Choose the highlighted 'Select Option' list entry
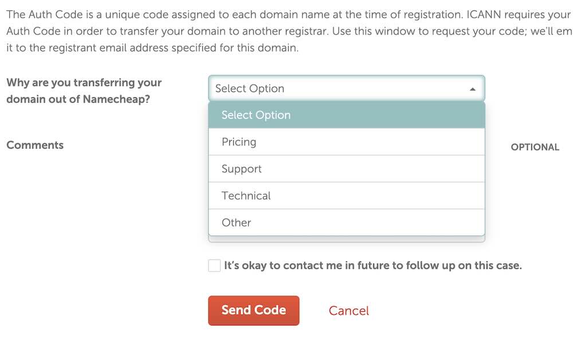Screen dimensions: 573x338 [x=346, y=115]
